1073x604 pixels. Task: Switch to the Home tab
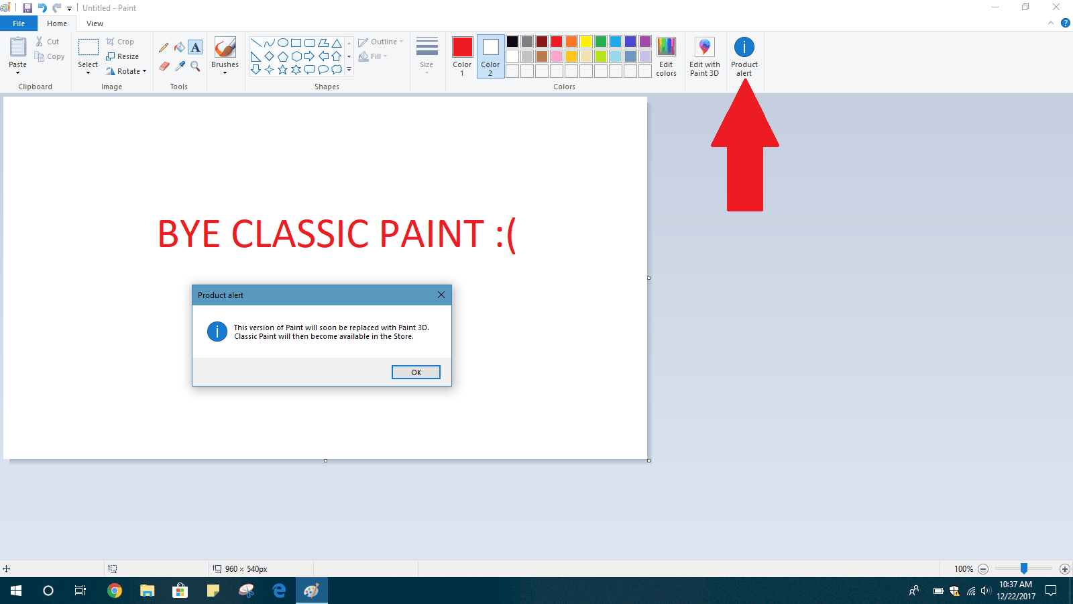tap(57, 23)
